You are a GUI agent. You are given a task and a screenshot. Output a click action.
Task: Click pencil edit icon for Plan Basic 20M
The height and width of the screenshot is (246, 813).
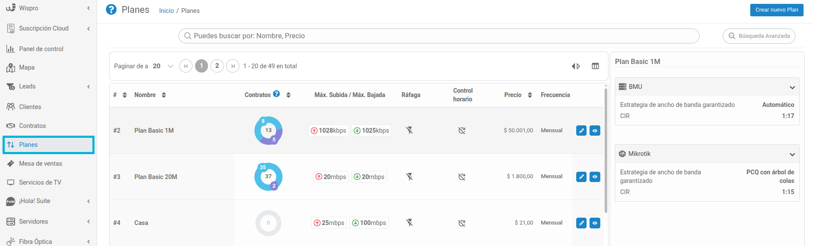pos(581,176)
